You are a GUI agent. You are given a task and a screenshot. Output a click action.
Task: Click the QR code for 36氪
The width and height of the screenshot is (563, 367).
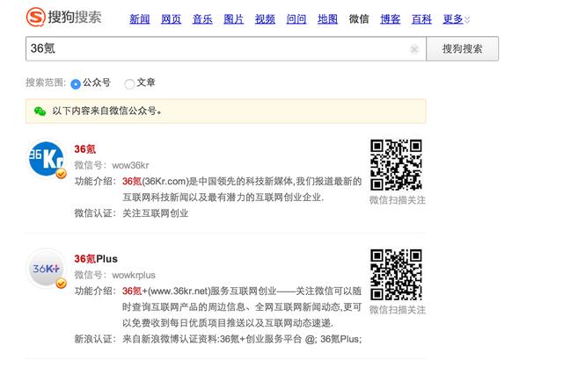coord(396,164)
